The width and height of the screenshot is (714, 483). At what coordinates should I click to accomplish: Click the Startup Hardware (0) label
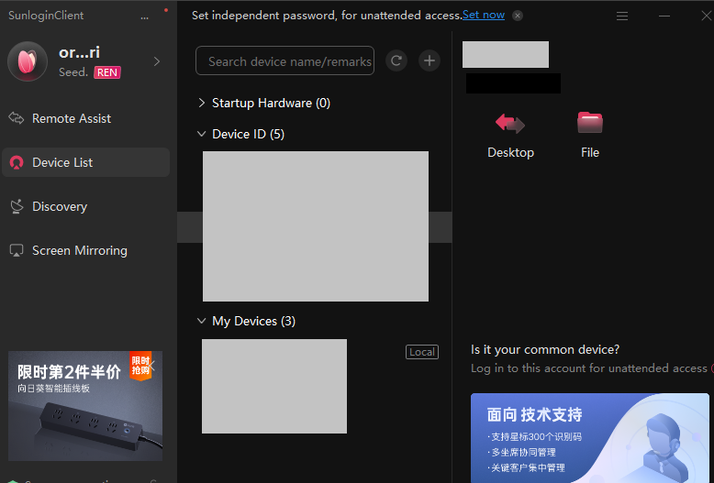tap(271, 103)
